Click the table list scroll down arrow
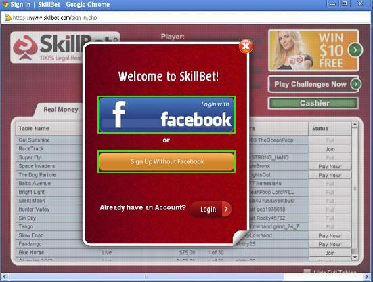The width and height of the screenshot is (373, 282). 355,257
